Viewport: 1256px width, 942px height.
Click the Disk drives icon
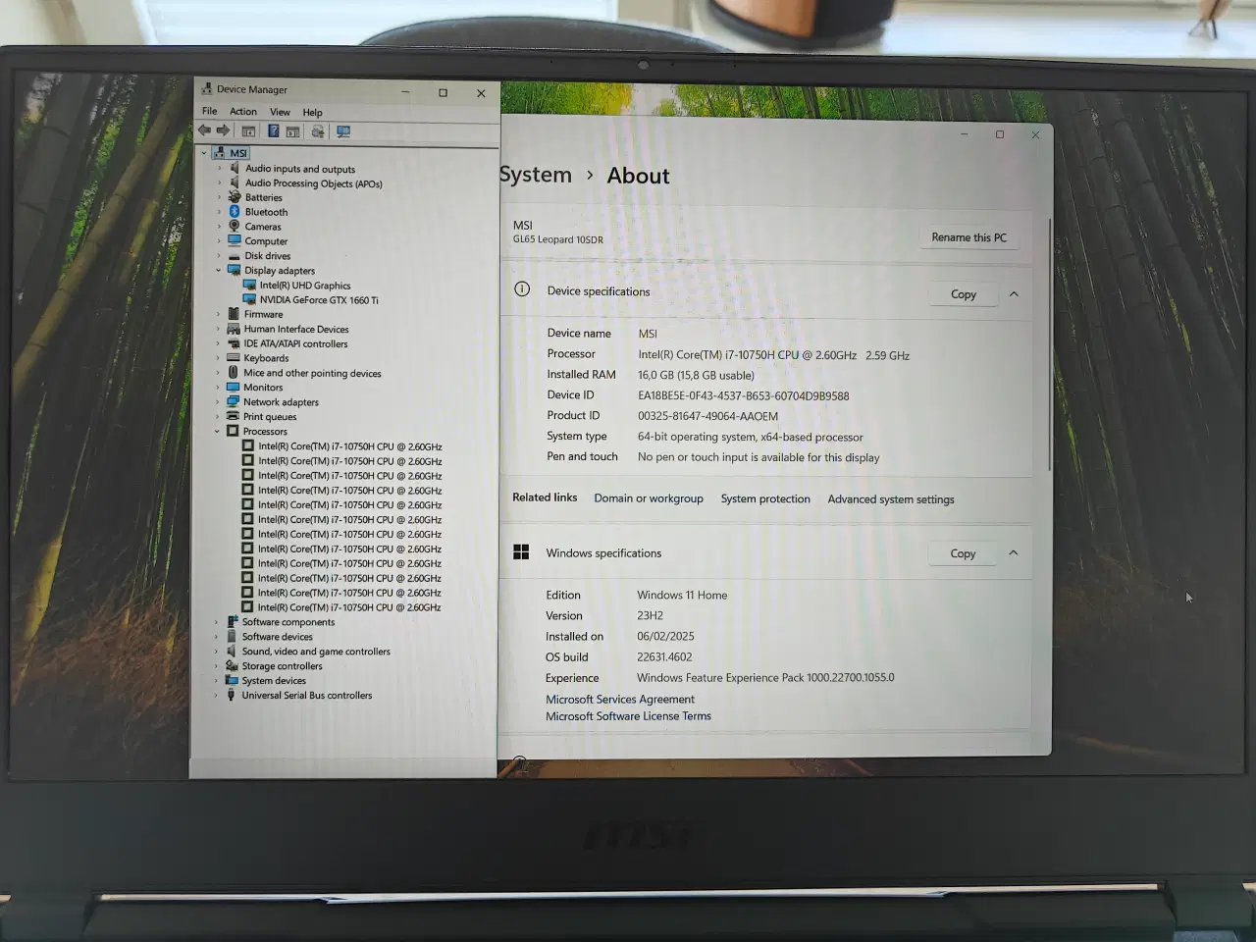[x=235, y=255]
